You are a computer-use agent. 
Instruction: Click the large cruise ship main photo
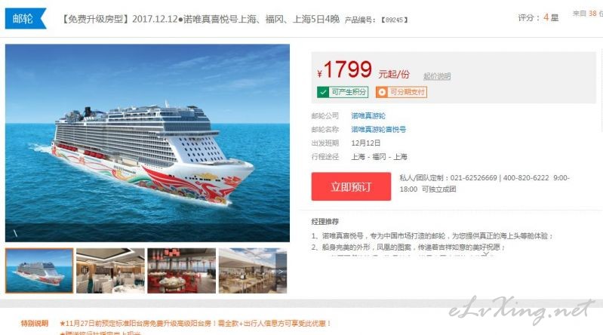pyautogui.click(x=147, y=143)
